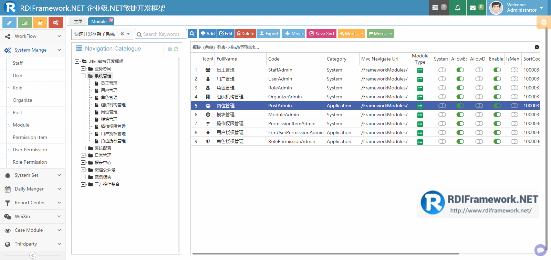
Task: Click the shield icon of 角色授权管理 row
Action: coord(208,141)
